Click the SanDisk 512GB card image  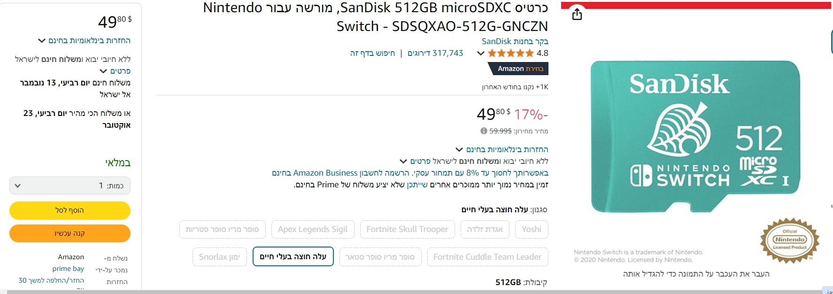click(x=695, y=136)
